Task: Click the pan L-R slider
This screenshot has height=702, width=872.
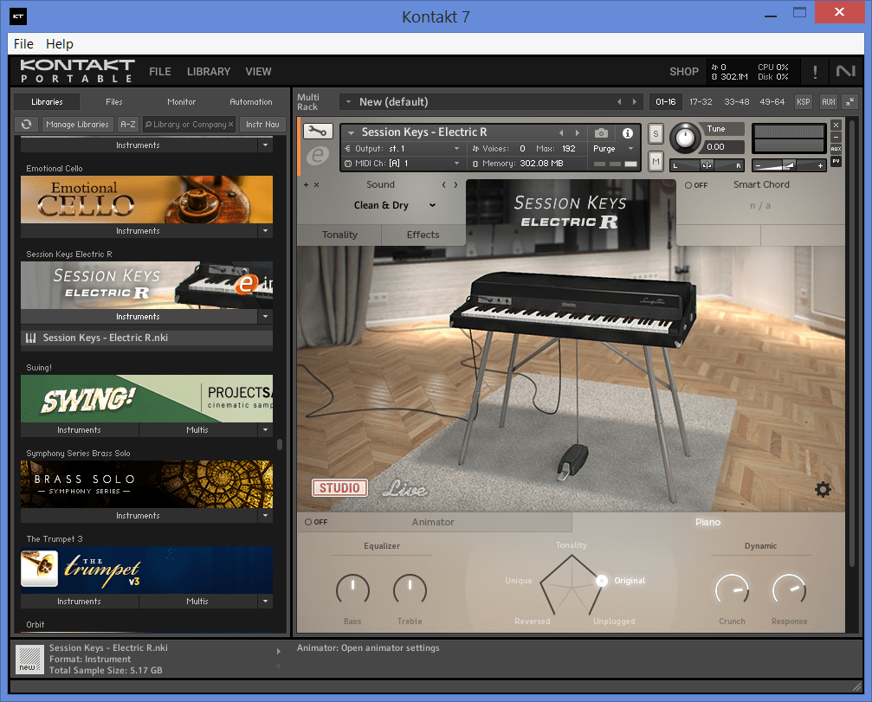Action: [x=707, y=165]
